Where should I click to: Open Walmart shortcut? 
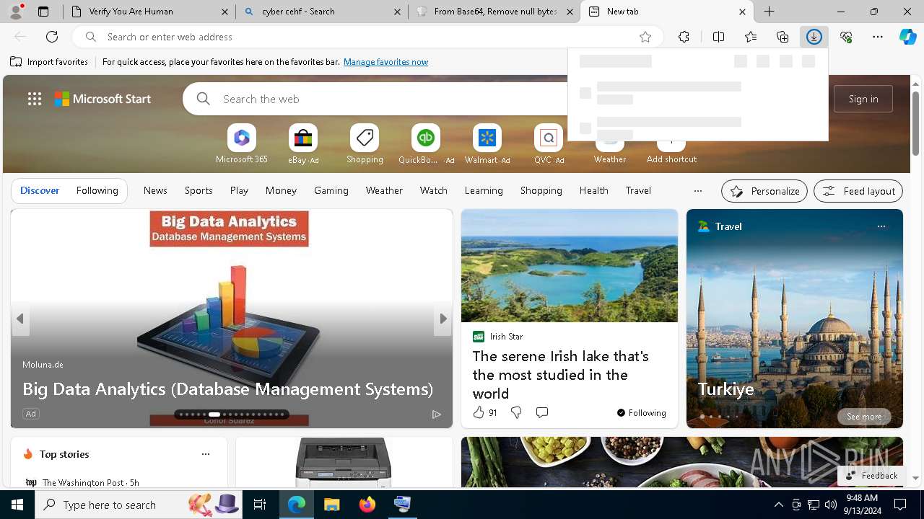(487, 143)
